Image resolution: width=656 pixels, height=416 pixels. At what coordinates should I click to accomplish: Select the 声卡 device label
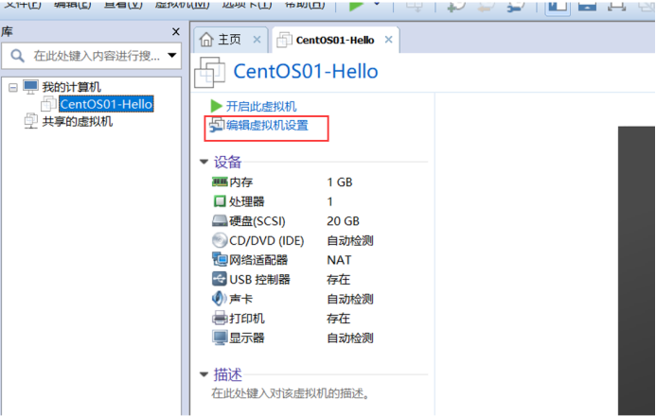coord(241,299)
